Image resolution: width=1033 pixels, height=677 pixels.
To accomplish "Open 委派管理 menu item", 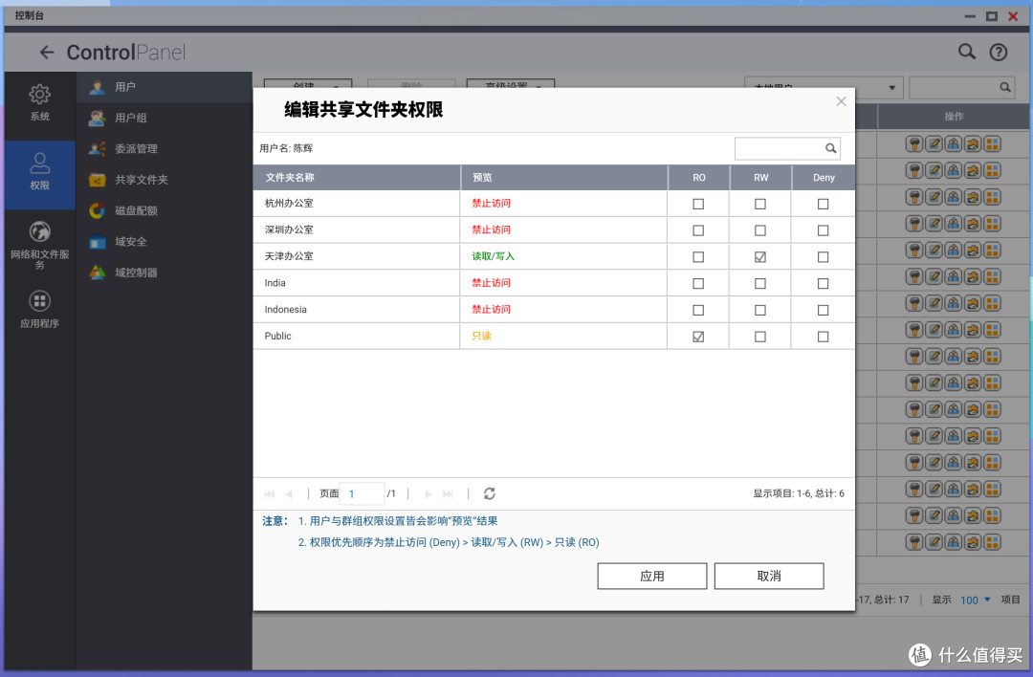I will point(165,149).
